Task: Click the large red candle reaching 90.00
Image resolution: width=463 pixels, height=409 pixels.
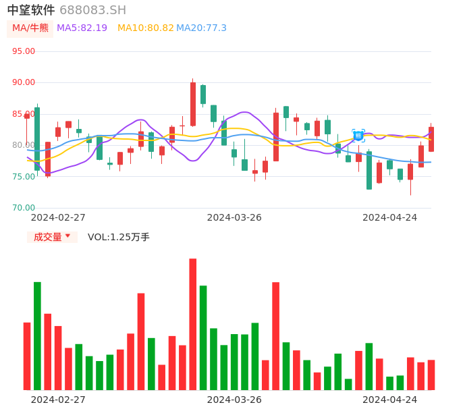Action: pyautogui.click(x=193, y=104)
